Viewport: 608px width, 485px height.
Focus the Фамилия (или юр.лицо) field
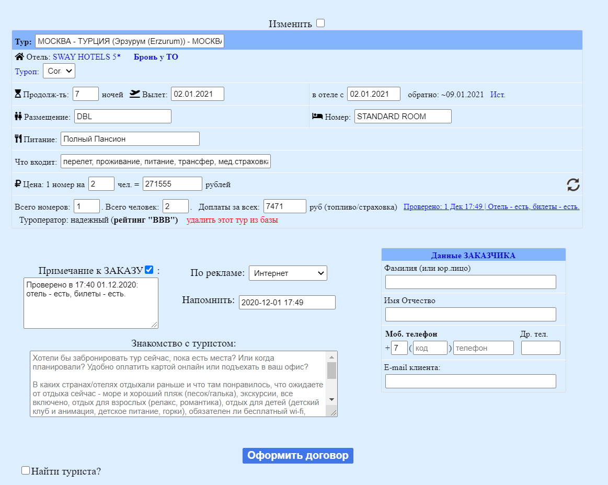471,282
